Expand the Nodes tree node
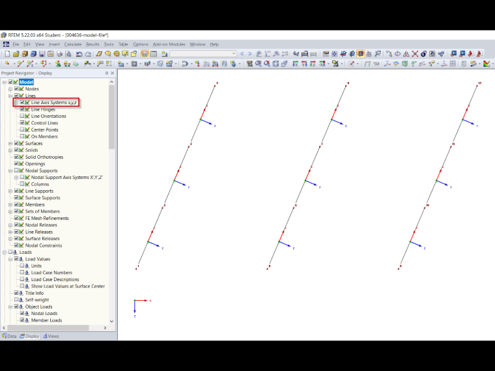This screenshot has height=371, width=495. (x=10, y=89)
